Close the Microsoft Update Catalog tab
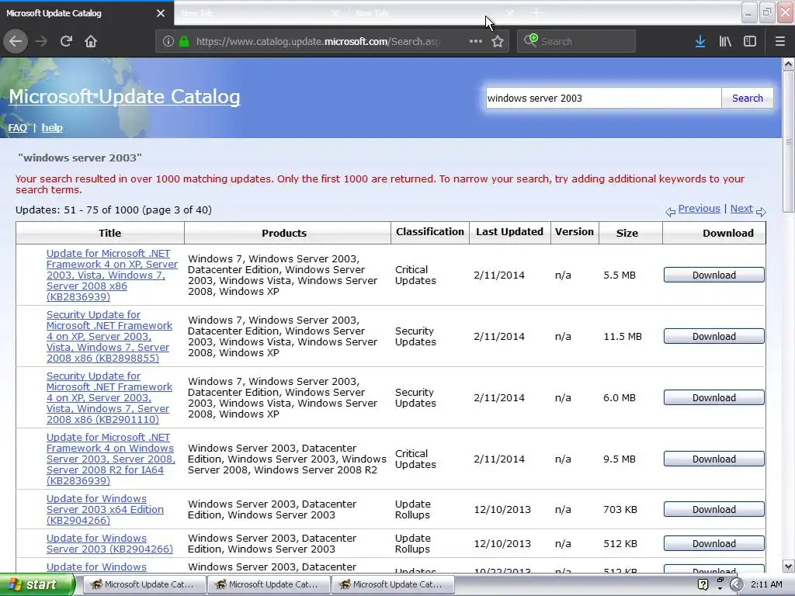This screenshot has width=795, height=596. 161,13
